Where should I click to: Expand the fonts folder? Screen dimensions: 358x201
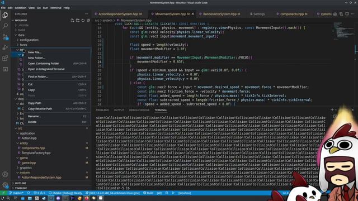click(x=51, y=45)
